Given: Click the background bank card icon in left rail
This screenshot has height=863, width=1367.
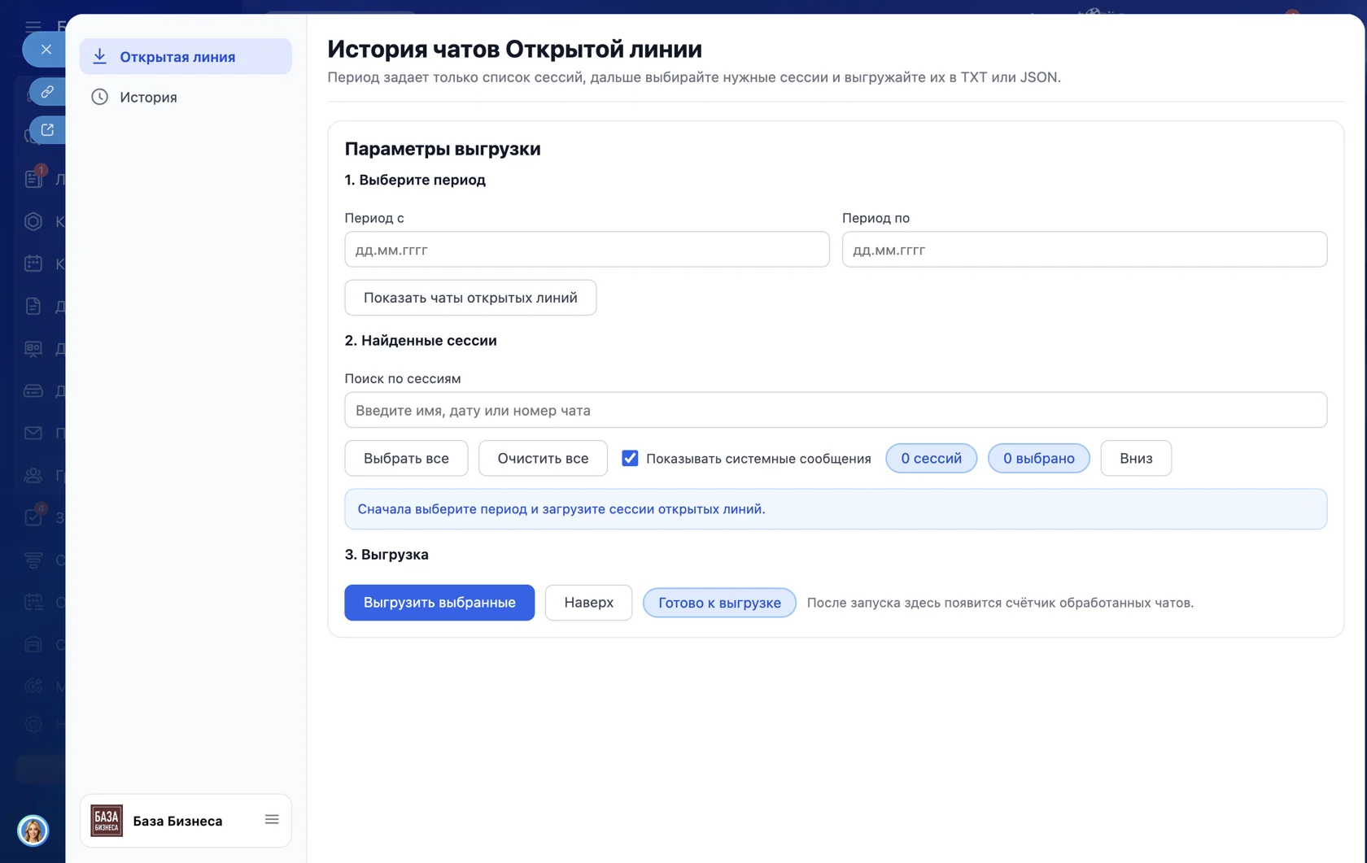Looking at the screenshot, I should point(33,390).
